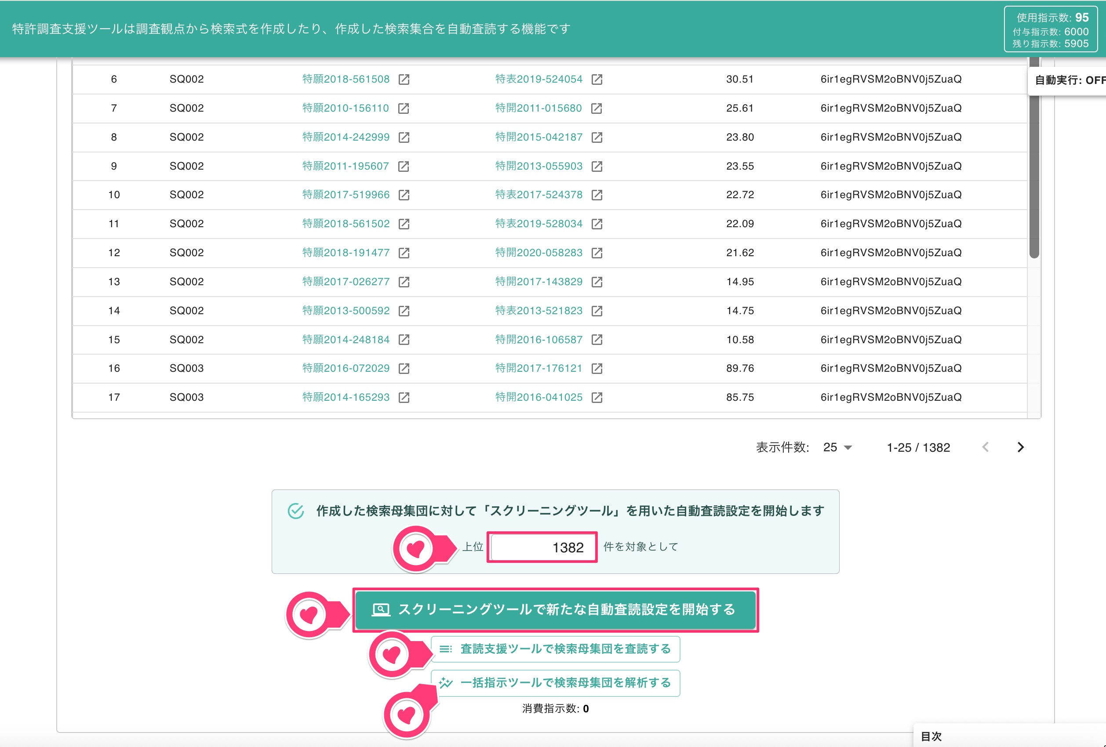Click 一括指示ツールで検索母集団を解析する button

point(555,683)
